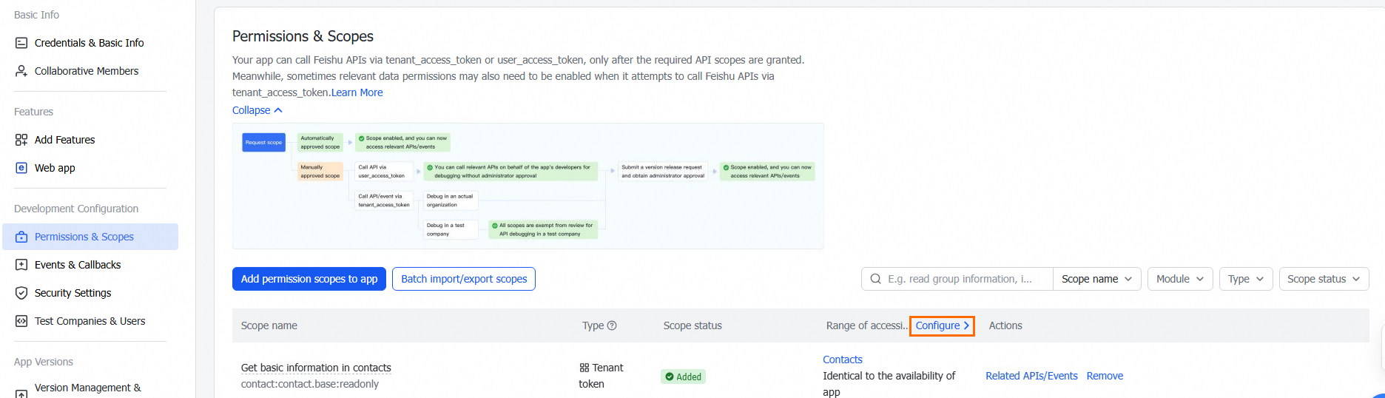Screen dimensions: 1385x398
Task: Open the Type filter dropdown
Action: [1245, 279]
